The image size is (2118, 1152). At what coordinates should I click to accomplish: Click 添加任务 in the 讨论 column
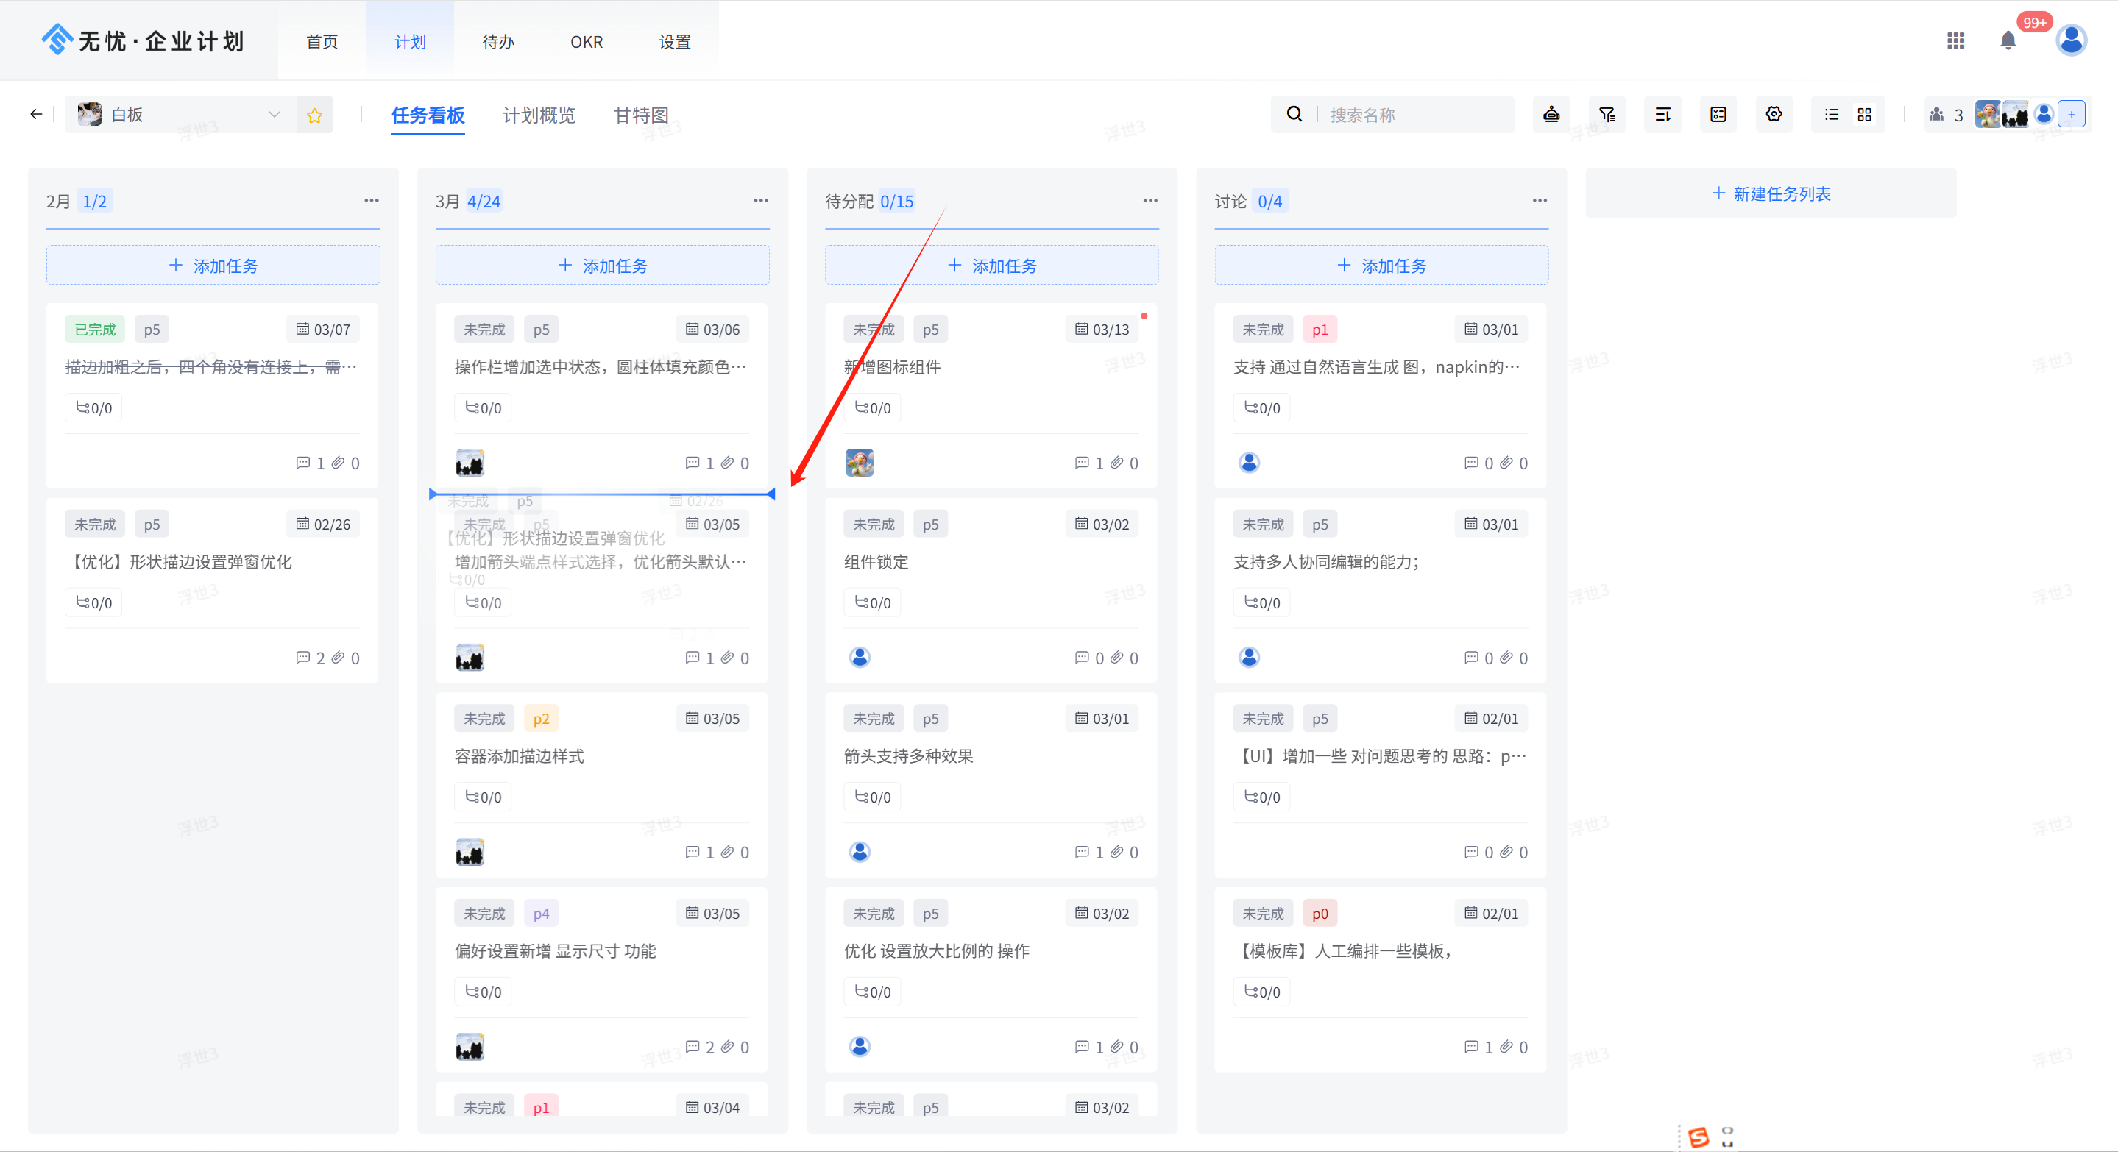[x=1381, y=266]
